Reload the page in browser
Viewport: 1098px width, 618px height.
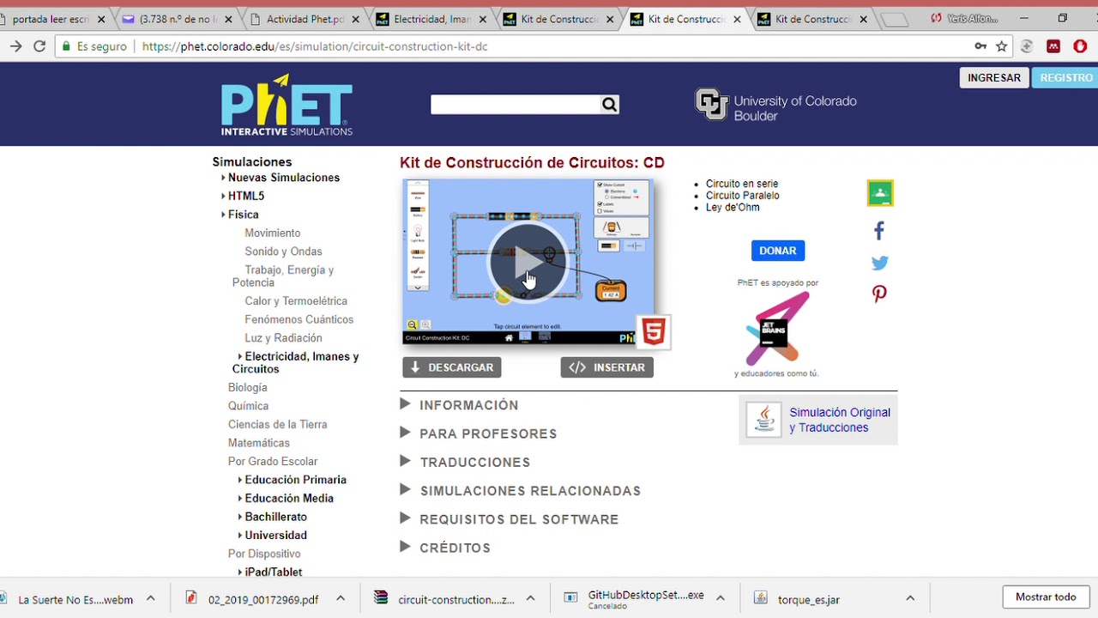click(39, 46)
